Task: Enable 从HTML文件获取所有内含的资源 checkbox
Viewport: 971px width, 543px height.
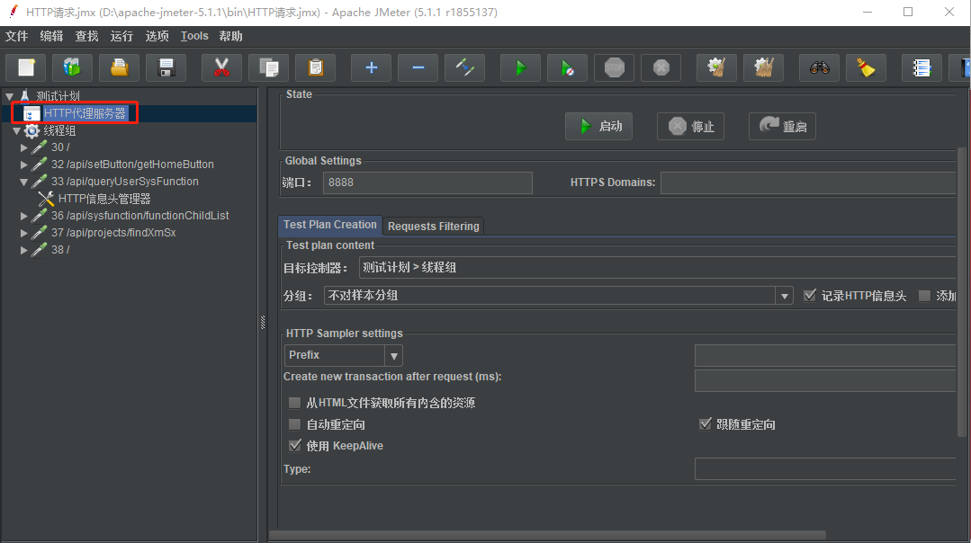Action: (295, 404)
